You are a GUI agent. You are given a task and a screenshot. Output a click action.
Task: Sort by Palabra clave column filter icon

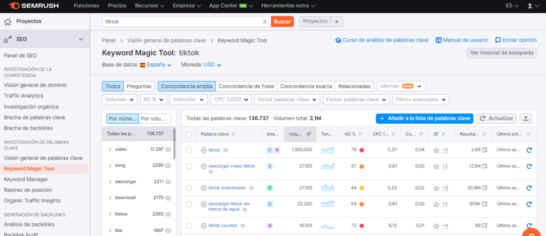click(x=234, y=134)
